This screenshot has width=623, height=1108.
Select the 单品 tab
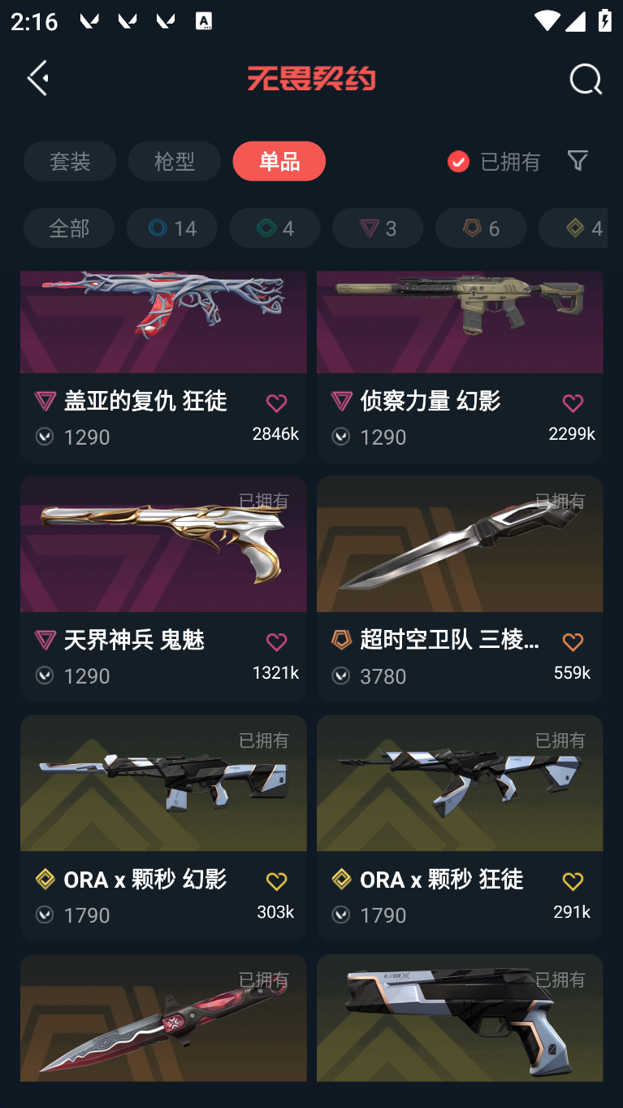(x=279, y=161)
